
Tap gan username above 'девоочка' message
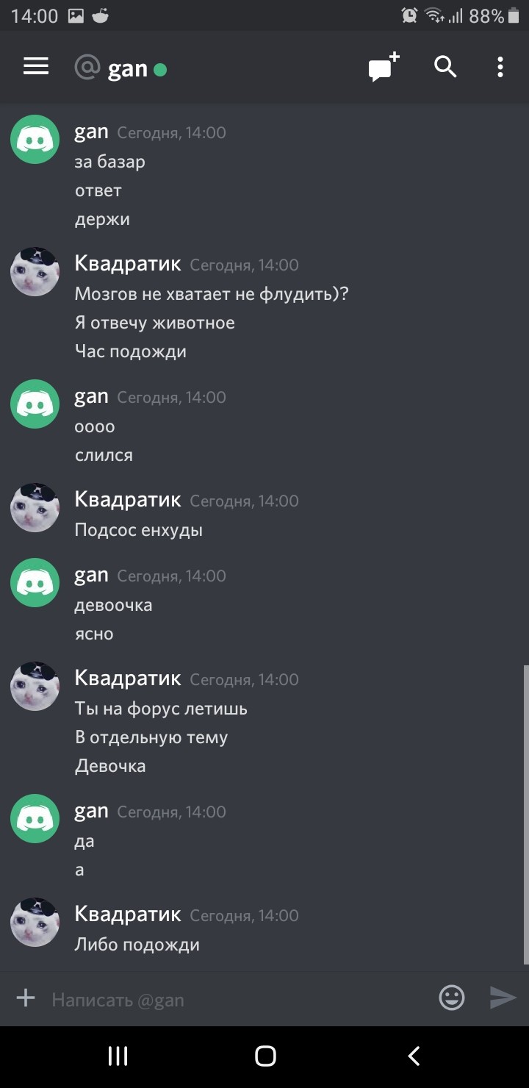coord(92,575)
